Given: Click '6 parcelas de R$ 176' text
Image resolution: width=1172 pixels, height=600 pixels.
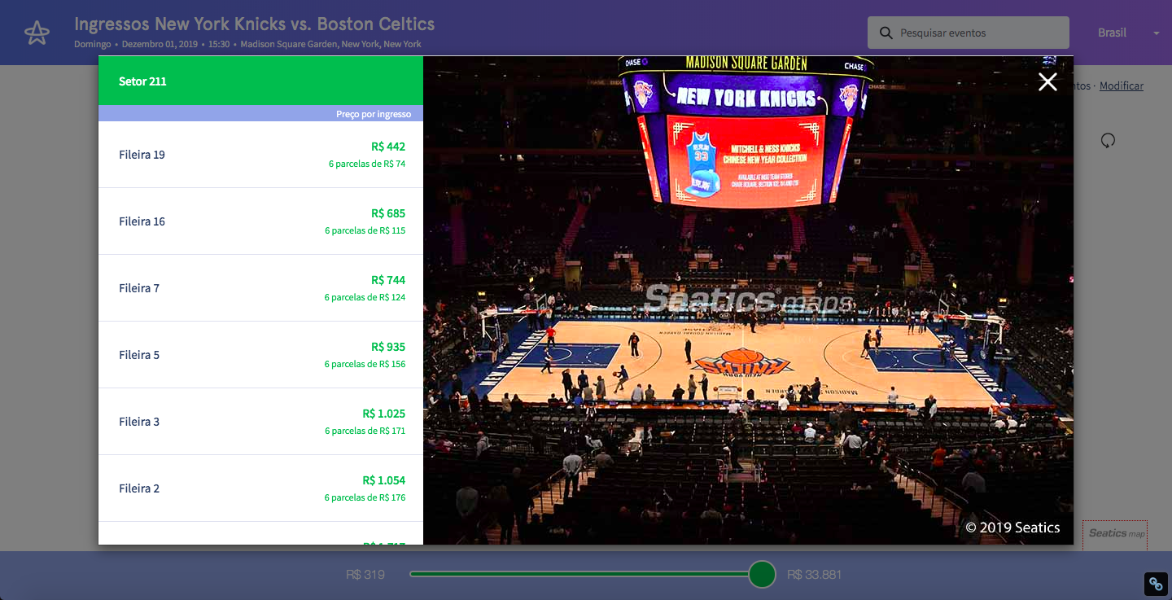Looking at the screenshot, I should point(365,497).
